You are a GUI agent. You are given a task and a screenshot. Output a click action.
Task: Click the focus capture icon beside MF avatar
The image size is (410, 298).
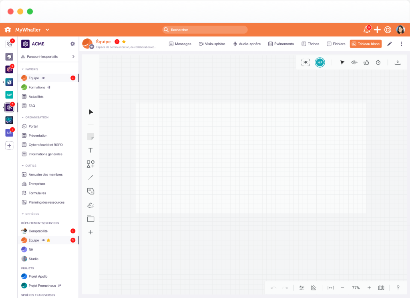(305, 62)
